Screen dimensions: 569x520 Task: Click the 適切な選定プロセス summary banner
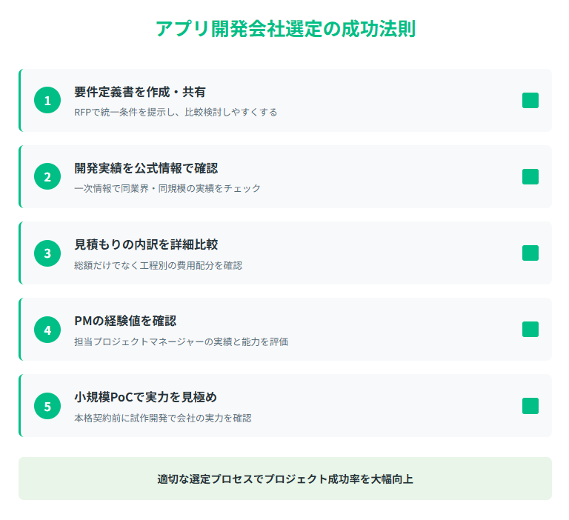[285, 479]
